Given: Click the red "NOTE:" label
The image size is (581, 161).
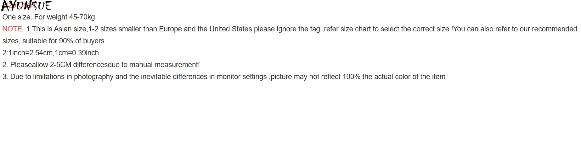Looking at the screenshot, I should 13,29.
